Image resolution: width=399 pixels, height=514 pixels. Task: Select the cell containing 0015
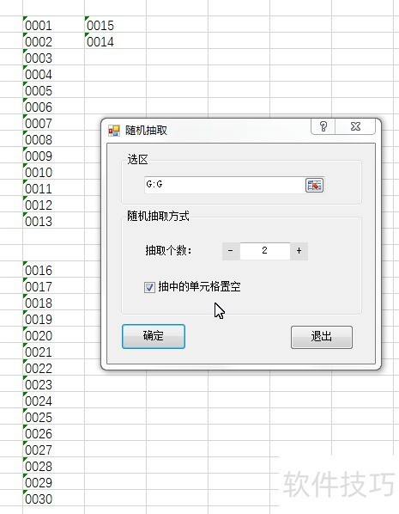[115, 24]
